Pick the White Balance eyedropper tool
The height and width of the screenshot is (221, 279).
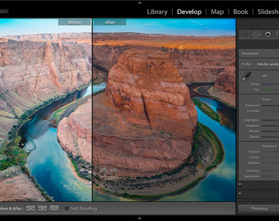[x=246, y=76]
